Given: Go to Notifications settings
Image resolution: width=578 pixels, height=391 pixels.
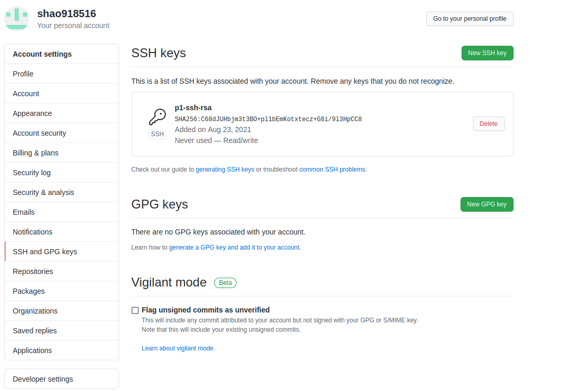Looking at the screenshot, I should pyautogui.click(x=61, y=232).
